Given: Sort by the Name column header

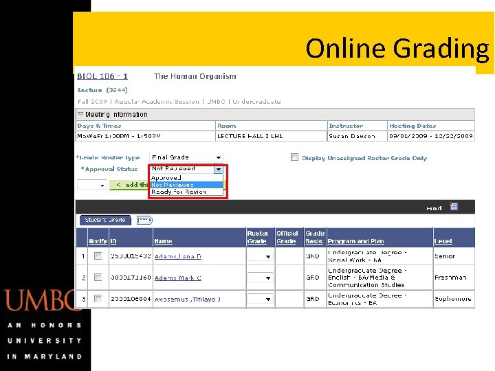Looking at the screenshot, I should 163,241.
